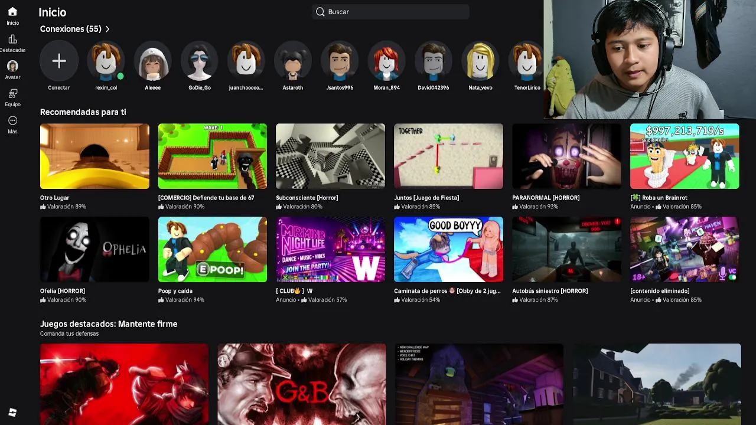Open the Subconsciente [Horror] thumbnail

click(x=330, y=156)
